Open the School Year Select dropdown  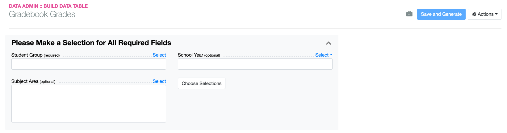322,55
